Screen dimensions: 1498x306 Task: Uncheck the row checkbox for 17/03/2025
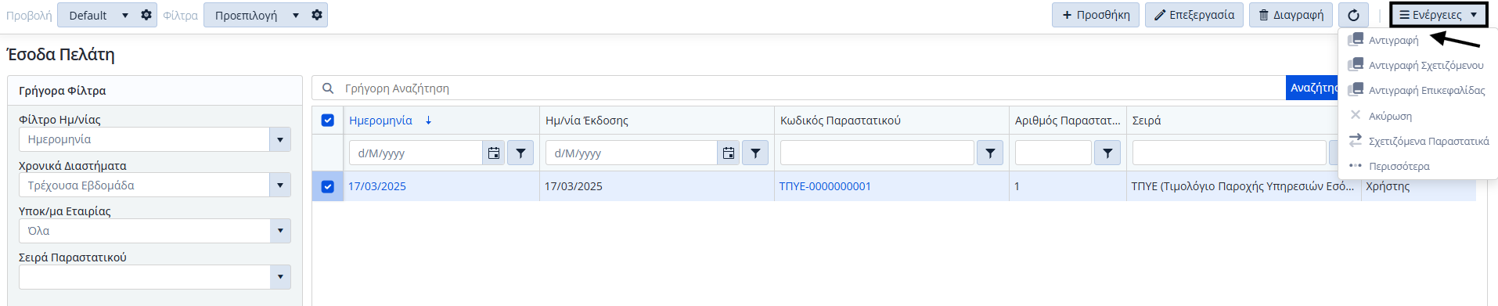point(328,186)
